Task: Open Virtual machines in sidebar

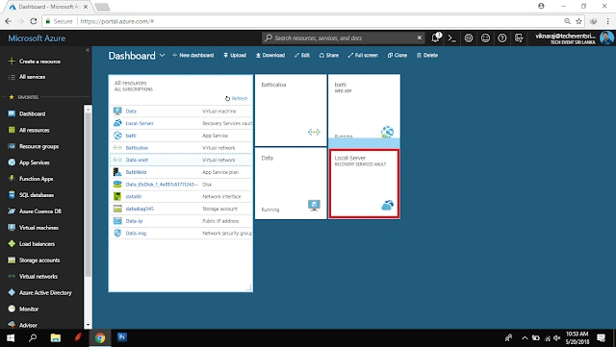Action: click(x=33, y=228)
